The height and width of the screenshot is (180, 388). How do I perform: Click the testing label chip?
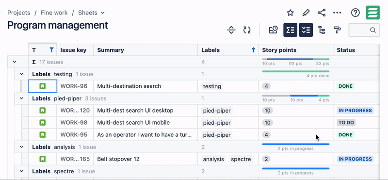pos(212,86)
